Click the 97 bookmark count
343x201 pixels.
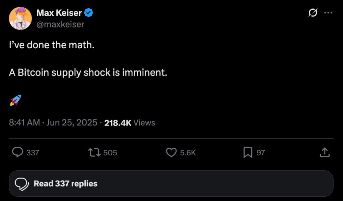[x=261, y=153]
